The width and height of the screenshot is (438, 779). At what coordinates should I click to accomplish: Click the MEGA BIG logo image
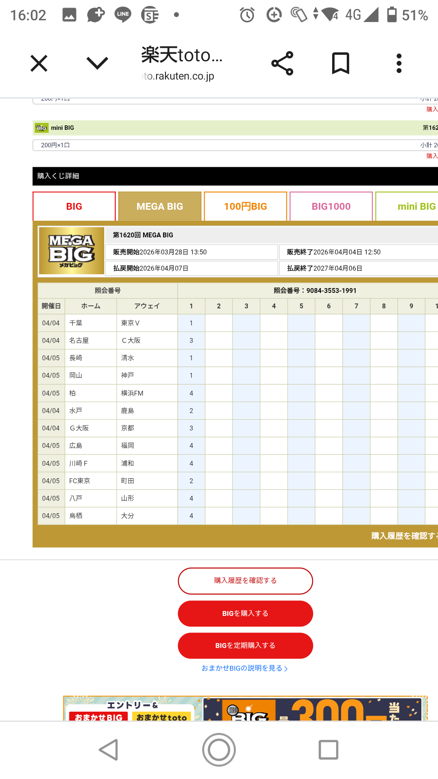point(71,251)
